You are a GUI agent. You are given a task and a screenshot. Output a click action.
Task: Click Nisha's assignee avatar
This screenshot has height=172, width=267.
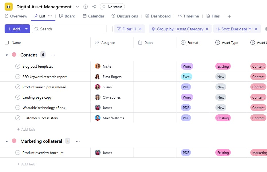pyautogui.click(x=98, y=66)
